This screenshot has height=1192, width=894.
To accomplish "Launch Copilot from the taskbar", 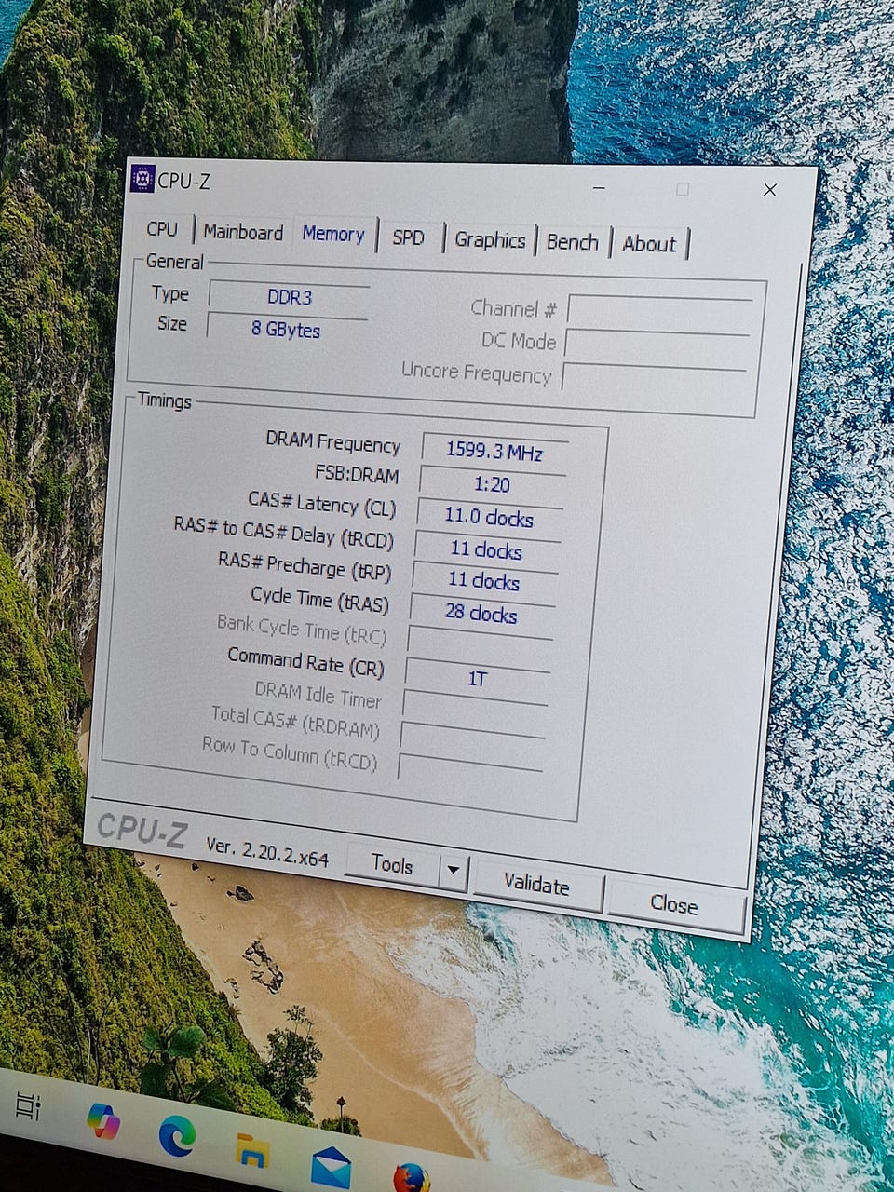I will [103, 1120].
